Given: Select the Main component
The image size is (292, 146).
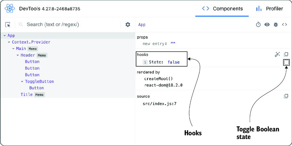Looking at the screenshot, I should [x=21, y=48].
